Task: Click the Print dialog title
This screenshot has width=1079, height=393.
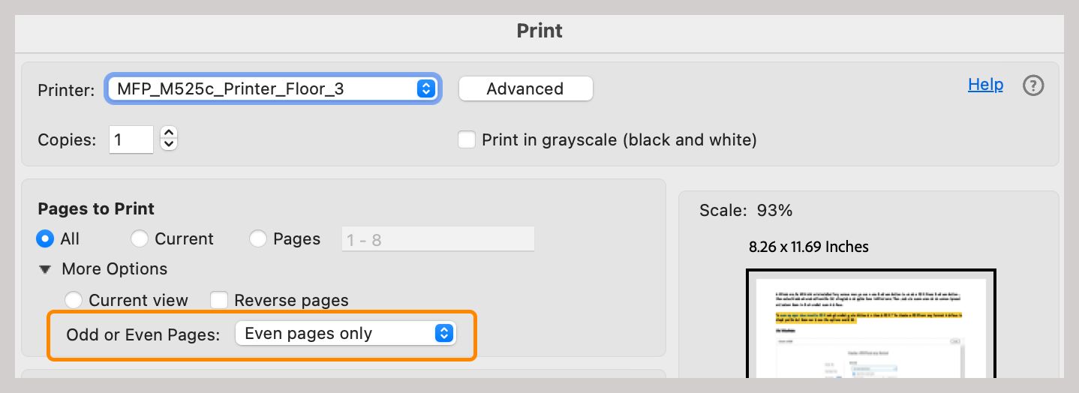Action: 539,31
